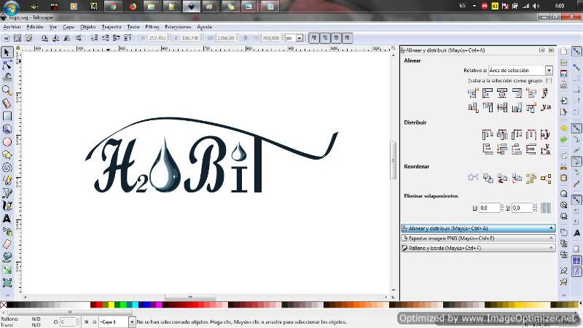This screenshot has width=583, height=328.
Task: Click align bottom edges icon
Action: [517, 108]
